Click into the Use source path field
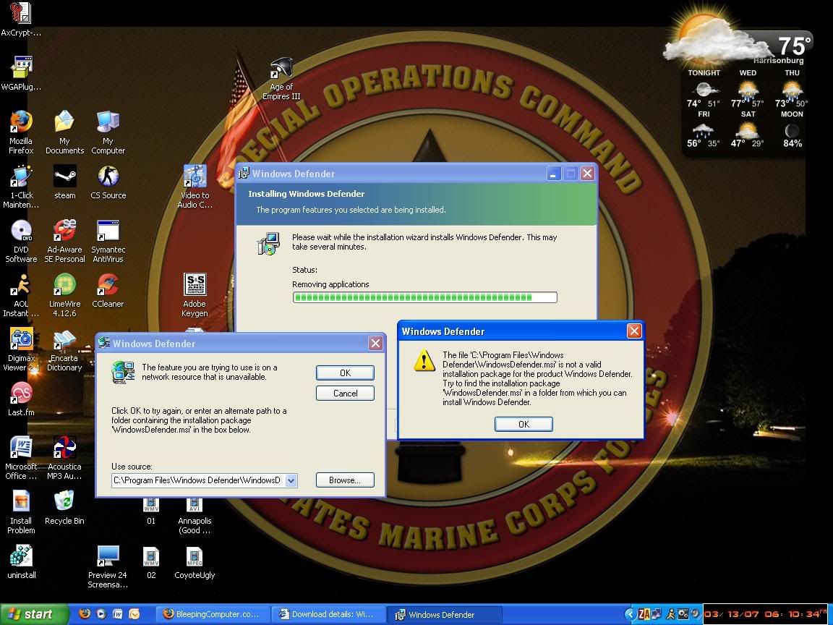 click(198, 480)
